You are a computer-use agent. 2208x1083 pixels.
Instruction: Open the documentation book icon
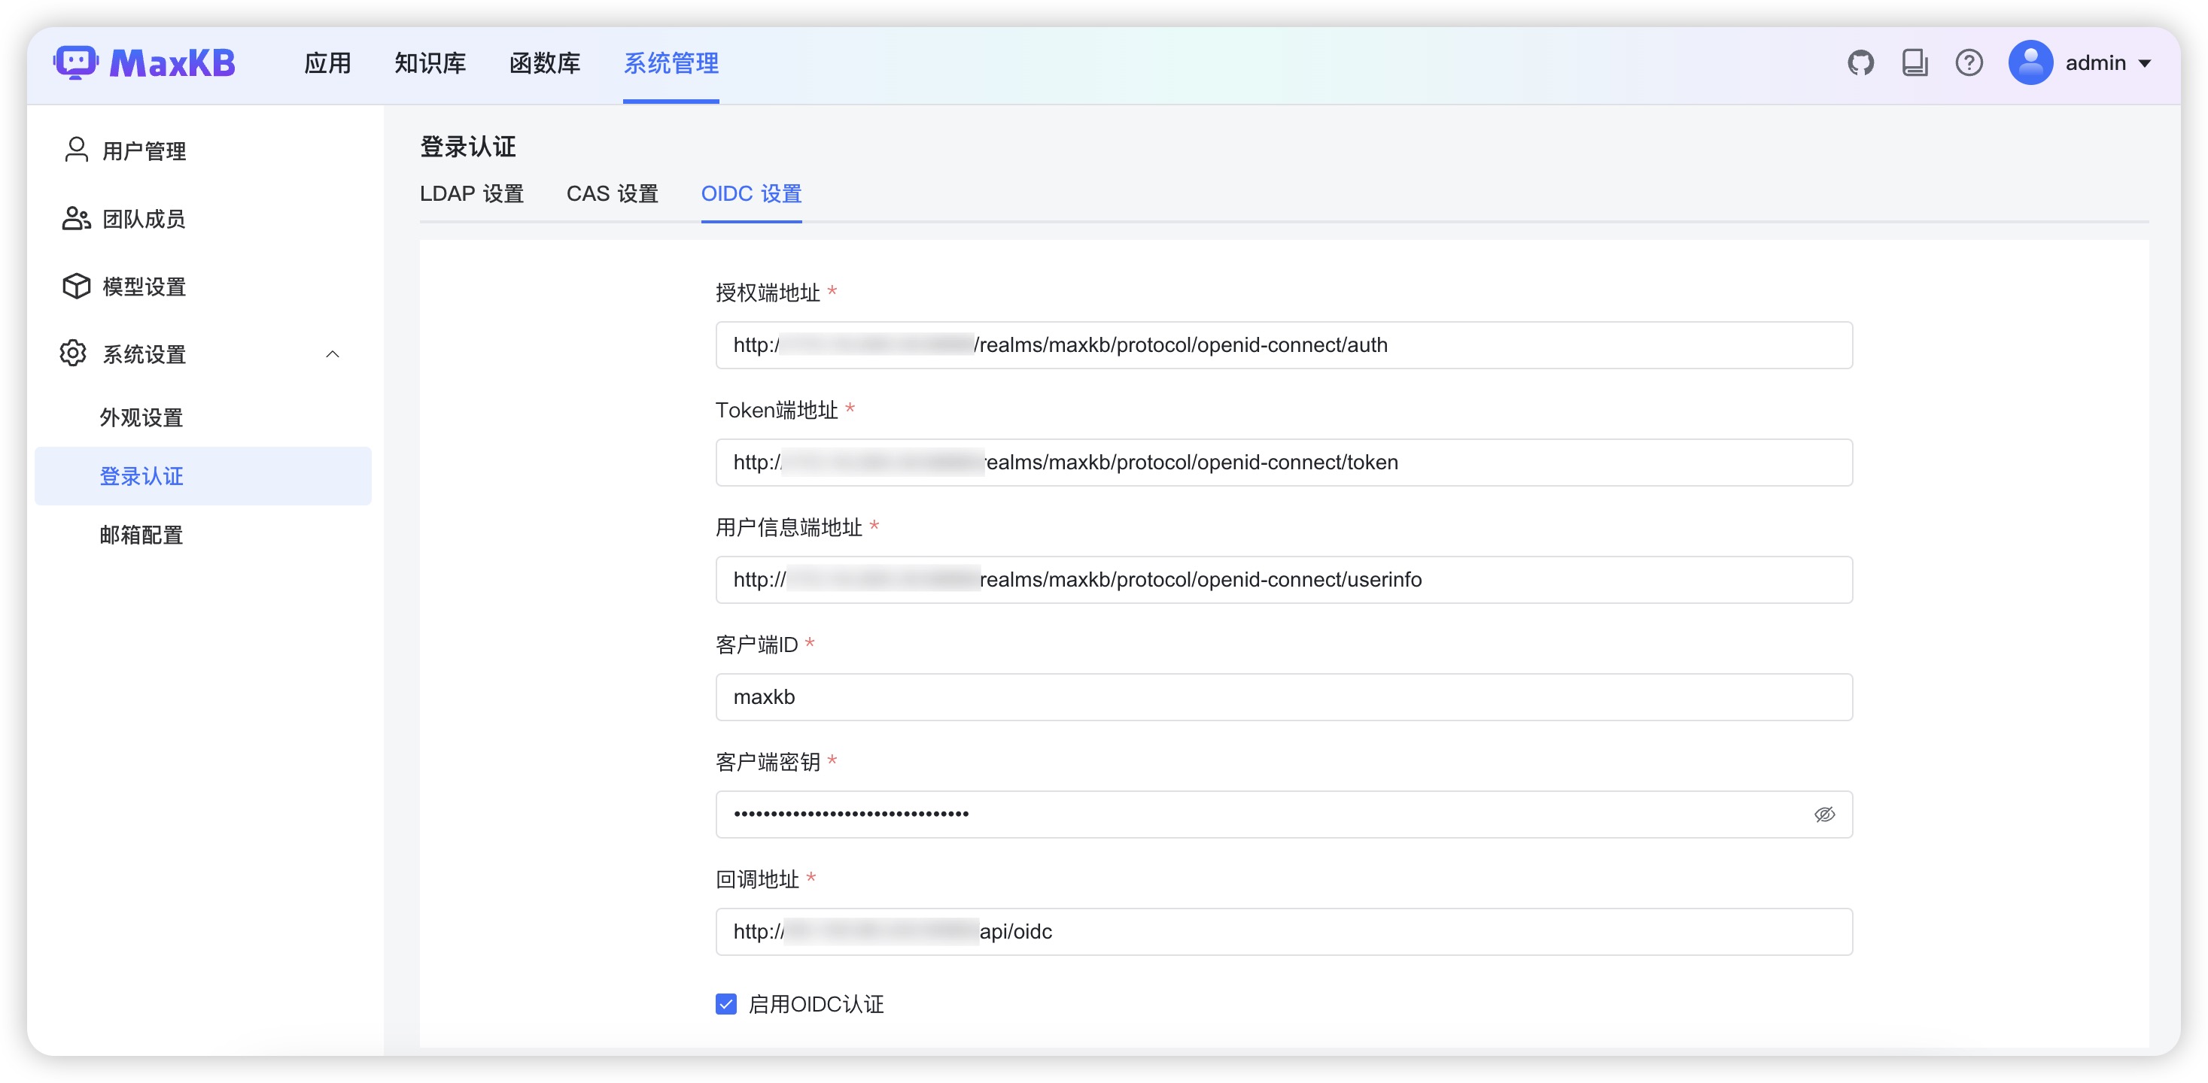[1915, 62]
